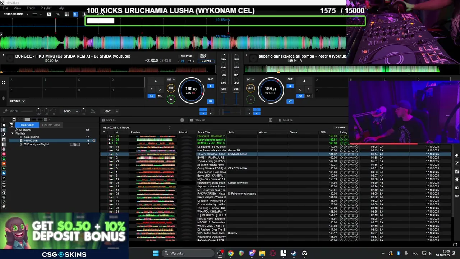The height and width of the screenshot is (259, 460).
Task: Click the Windows taskbar search box
Action: (x=188, y=253)
